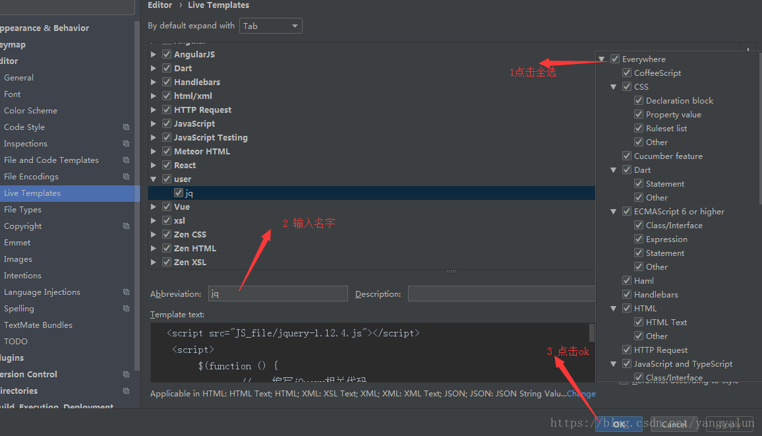Expand the html/xml template group

[x=154, y=96]
